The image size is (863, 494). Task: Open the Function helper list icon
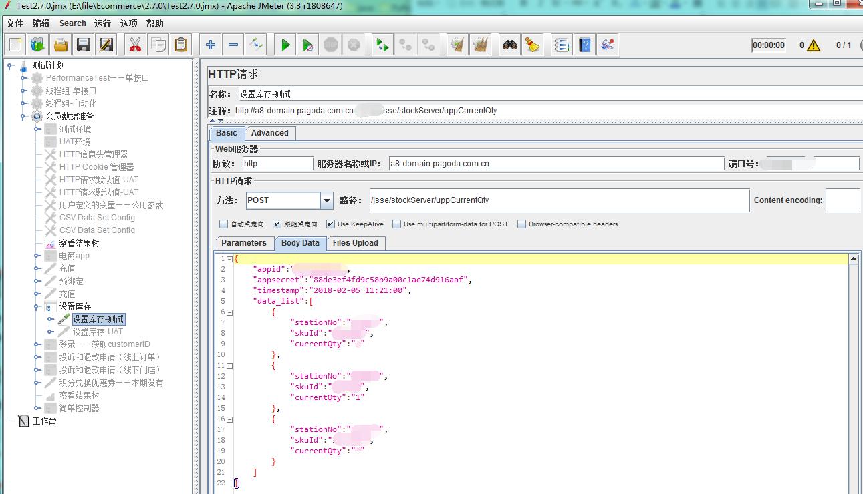coord(562,45)
